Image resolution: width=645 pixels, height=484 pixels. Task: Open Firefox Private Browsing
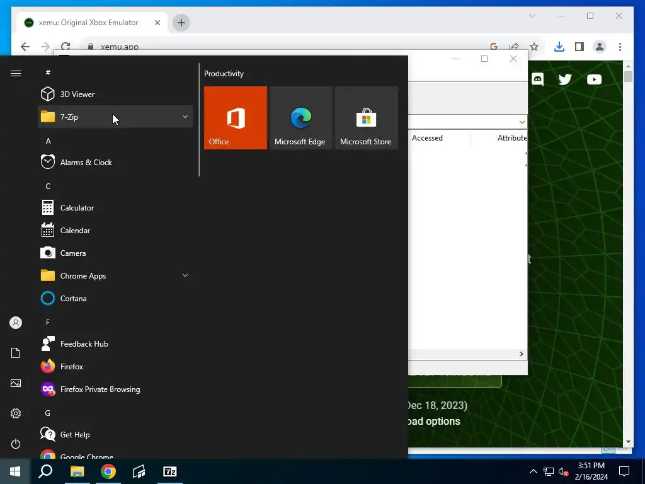115,389
